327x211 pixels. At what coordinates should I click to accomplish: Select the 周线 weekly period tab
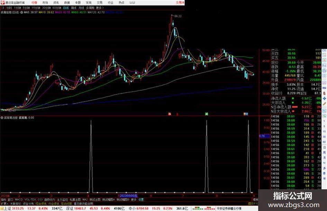tap(74, 8)
